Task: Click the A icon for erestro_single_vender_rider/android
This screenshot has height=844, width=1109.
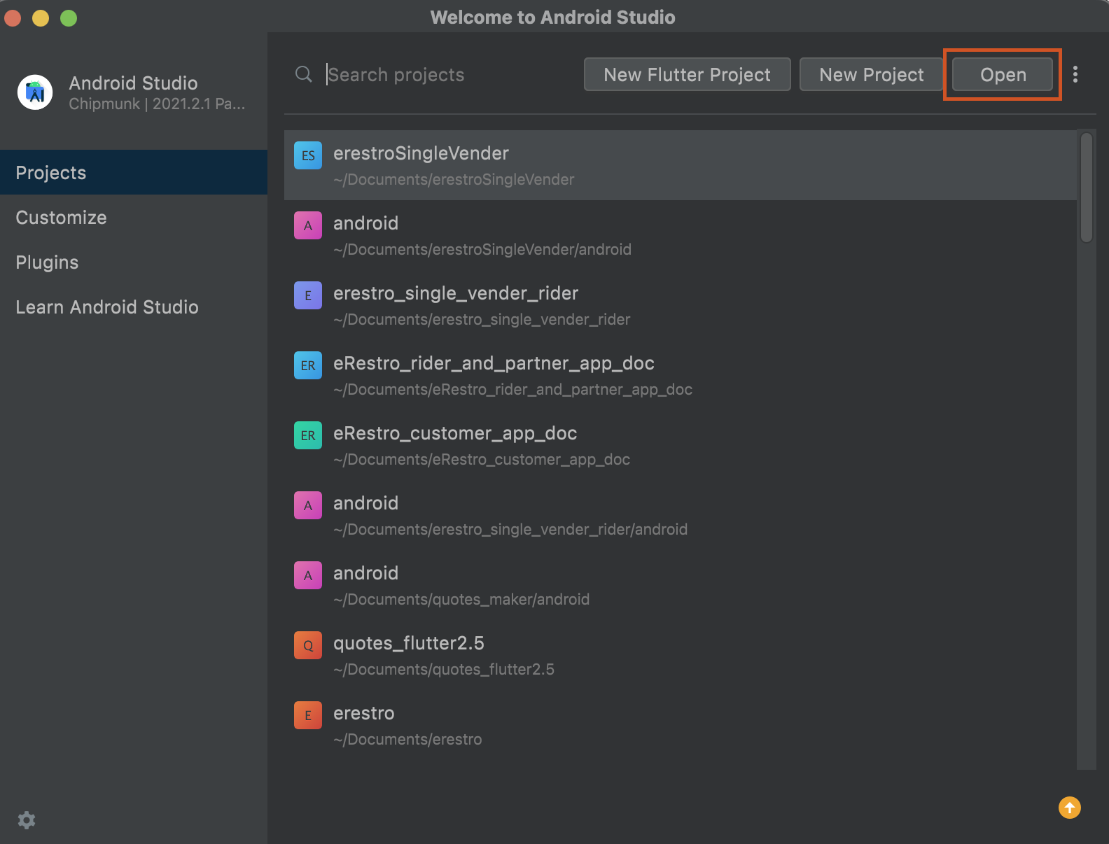Action: click(308, 505)
